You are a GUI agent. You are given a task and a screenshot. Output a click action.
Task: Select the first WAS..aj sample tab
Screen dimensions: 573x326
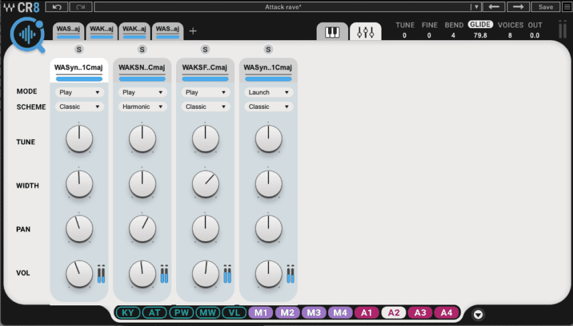coord(68,31)
